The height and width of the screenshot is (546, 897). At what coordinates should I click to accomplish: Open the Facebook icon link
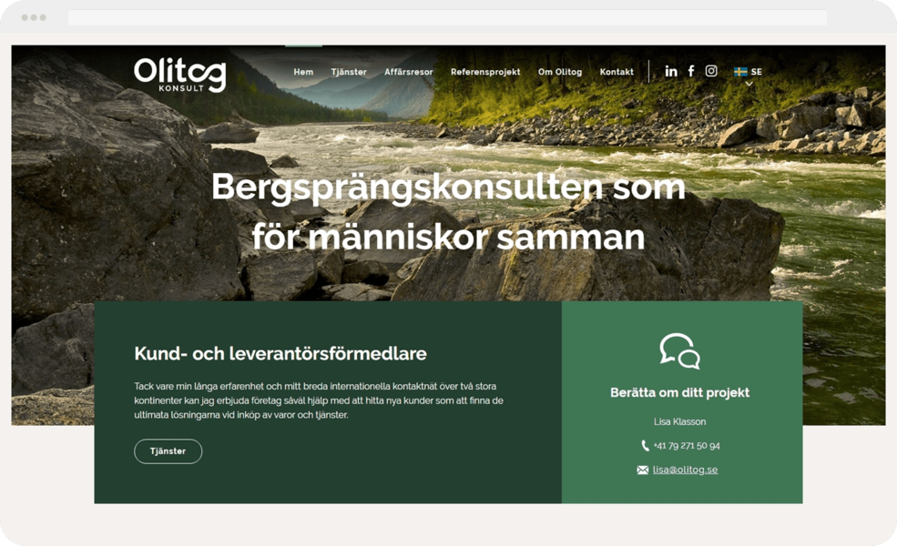(691, 71)
